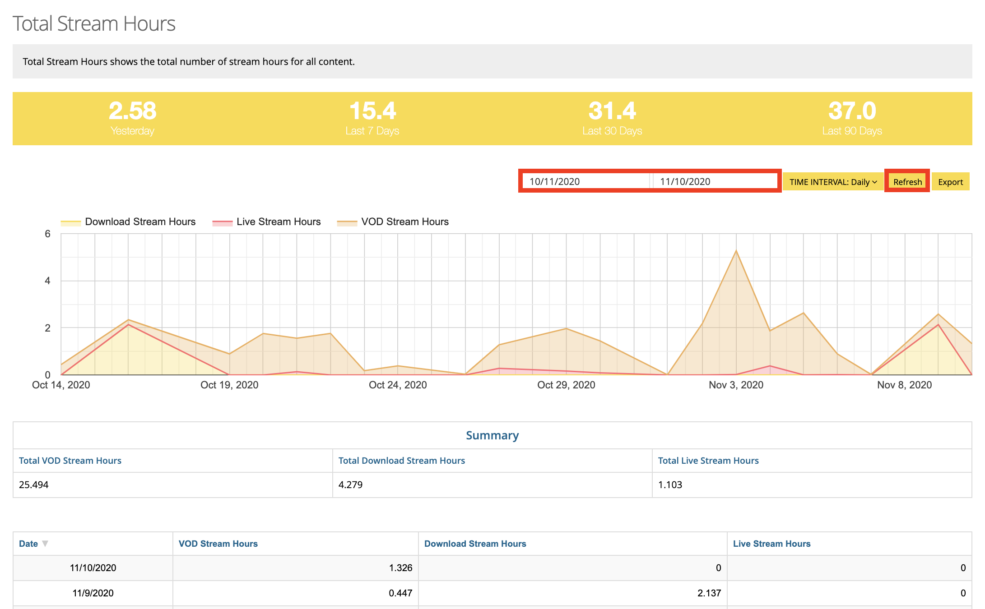The image size is (985, 609).
Task: Select the start date field showing 10/11/2020
Action: pos(587,181)
